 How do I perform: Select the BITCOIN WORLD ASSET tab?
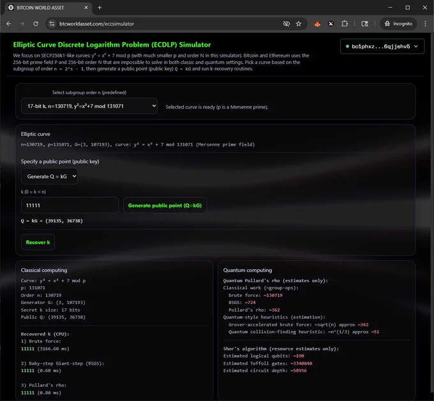click(47, 8)
